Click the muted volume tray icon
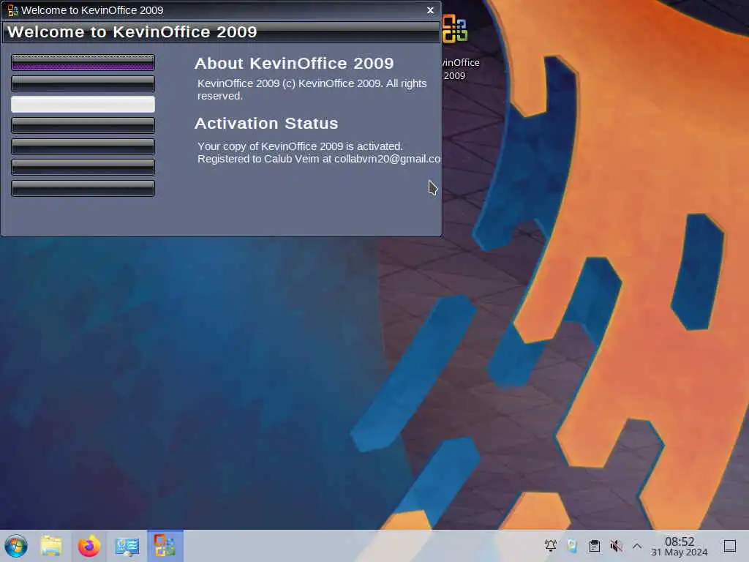 point(616,546)
